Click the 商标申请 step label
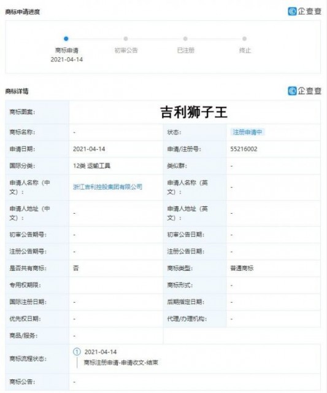Image resolution: width=327 pixels, height=393 pixels. click(x=67, y=50)
